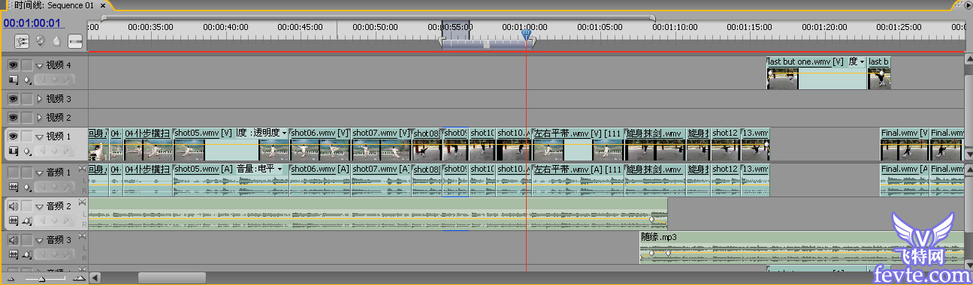The height and width of the screenshot is (285, 973).
Task: Select the 时间线: Sequence 01 tab
Action: pos(54,5)
